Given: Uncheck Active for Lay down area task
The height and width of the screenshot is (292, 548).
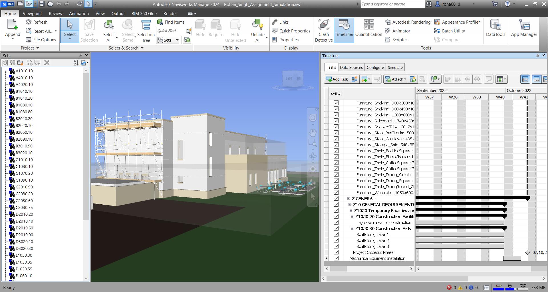Looking at the screenshot, I should 336,223.
